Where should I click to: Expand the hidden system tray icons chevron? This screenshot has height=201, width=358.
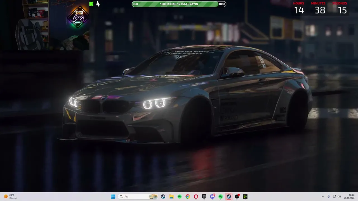tap(322, 197)
